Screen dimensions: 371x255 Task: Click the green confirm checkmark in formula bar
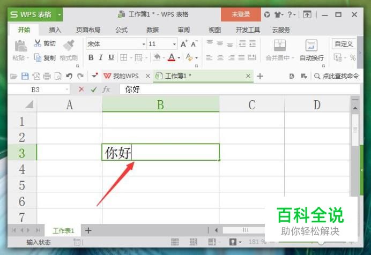coord(94,89)
